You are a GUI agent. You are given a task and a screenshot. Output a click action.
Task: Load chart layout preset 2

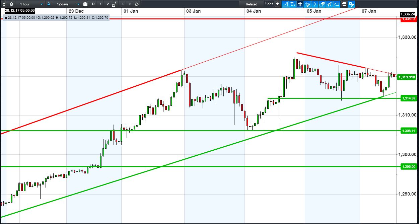coord(108,4)
